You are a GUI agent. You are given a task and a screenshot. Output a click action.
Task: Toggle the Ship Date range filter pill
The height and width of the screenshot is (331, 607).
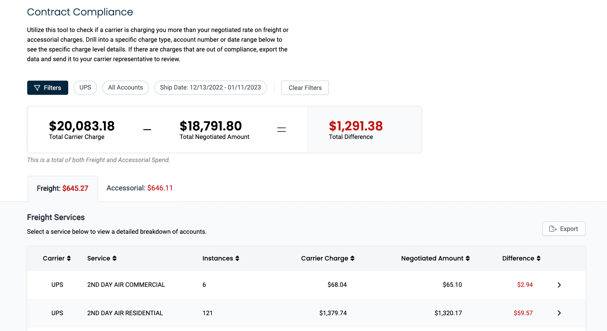click(210, 88)
